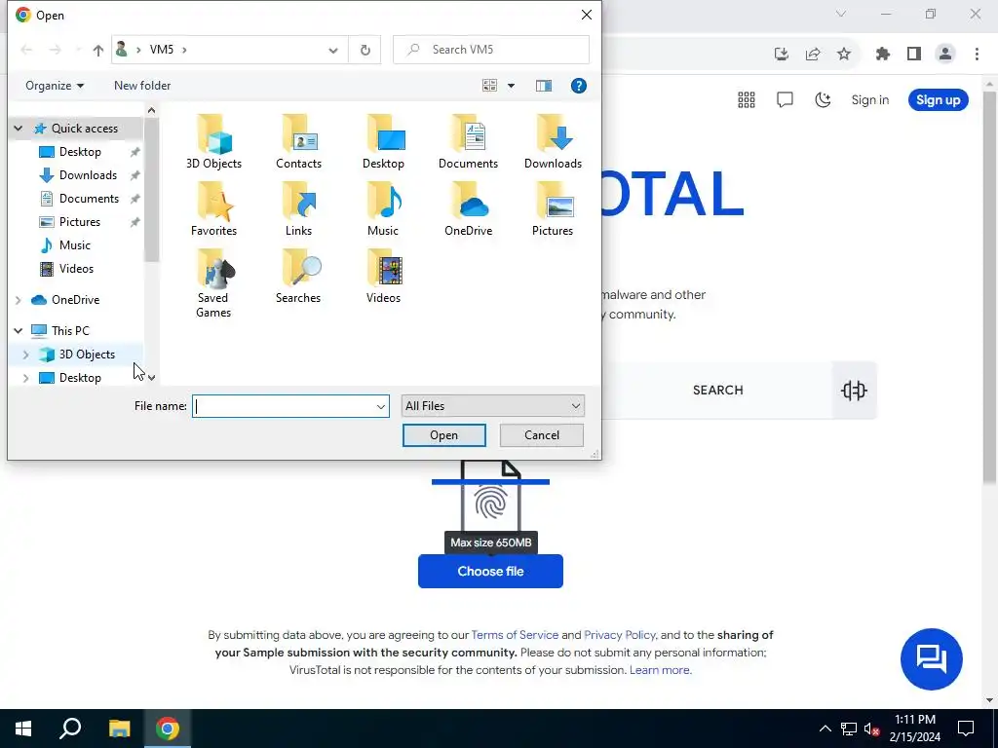
Task: Open VirusTotal apps grid icon
Action: click(746, 100)
